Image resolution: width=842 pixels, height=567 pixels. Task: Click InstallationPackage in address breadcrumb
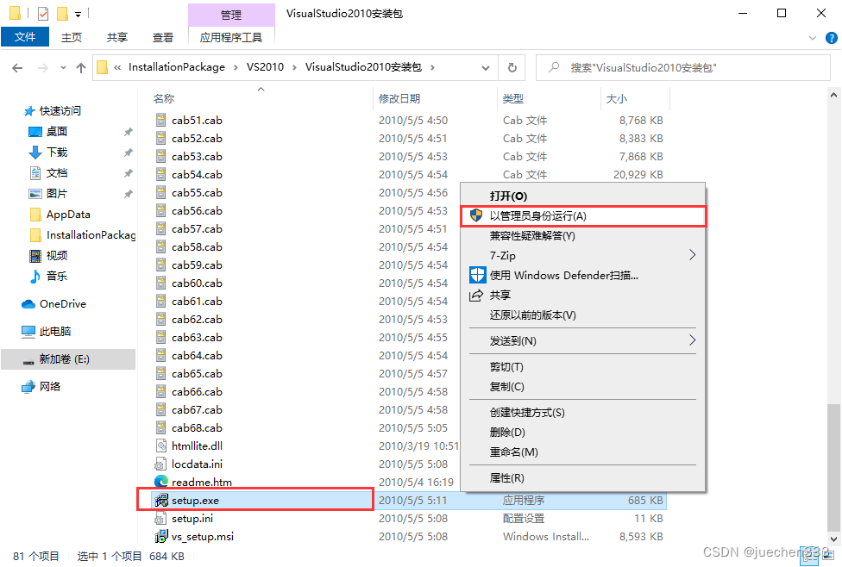coord(177,67)
